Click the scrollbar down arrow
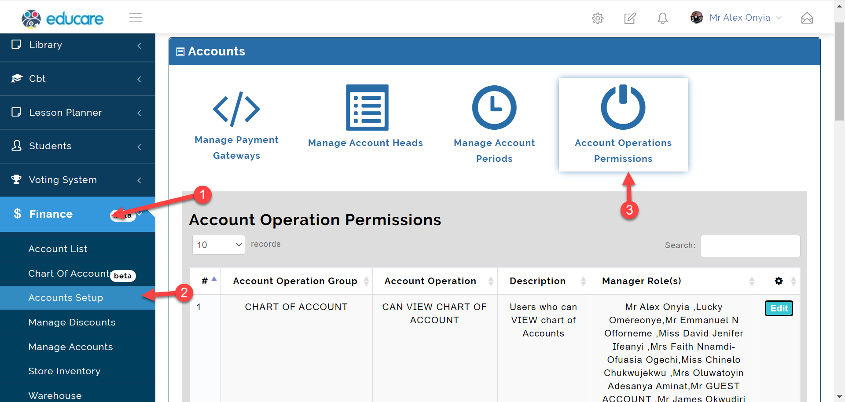 point(839,397)
